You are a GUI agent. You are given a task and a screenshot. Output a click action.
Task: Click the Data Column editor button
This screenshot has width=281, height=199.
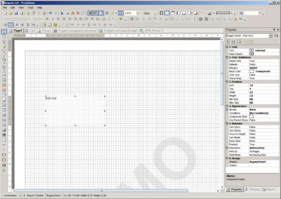click(x=252, y=54)
